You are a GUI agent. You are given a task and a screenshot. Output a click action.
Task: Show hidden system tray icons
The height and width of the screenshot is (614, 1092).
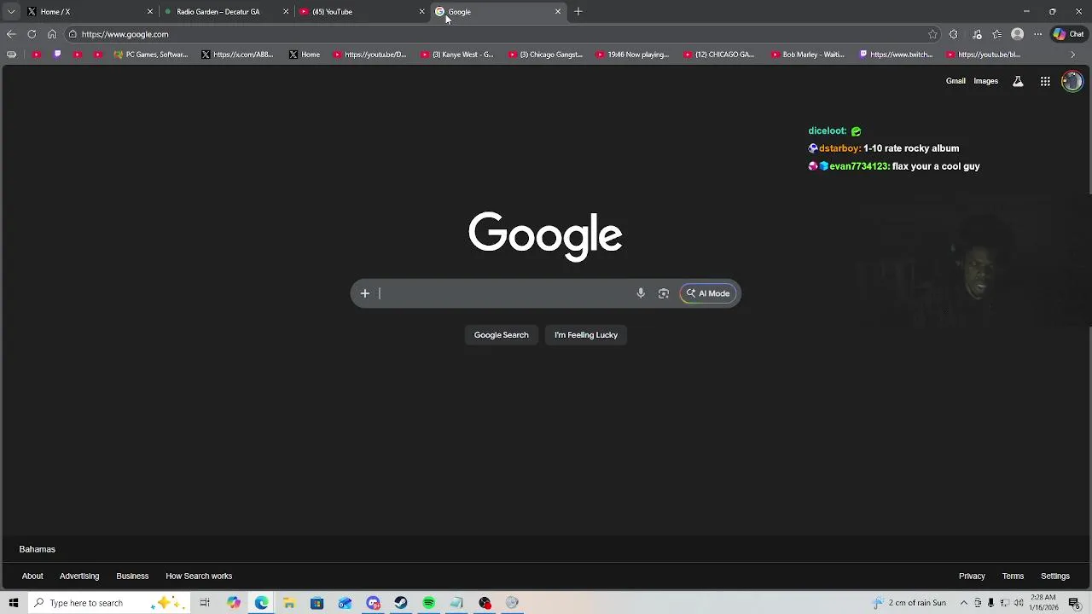(963, 603)
